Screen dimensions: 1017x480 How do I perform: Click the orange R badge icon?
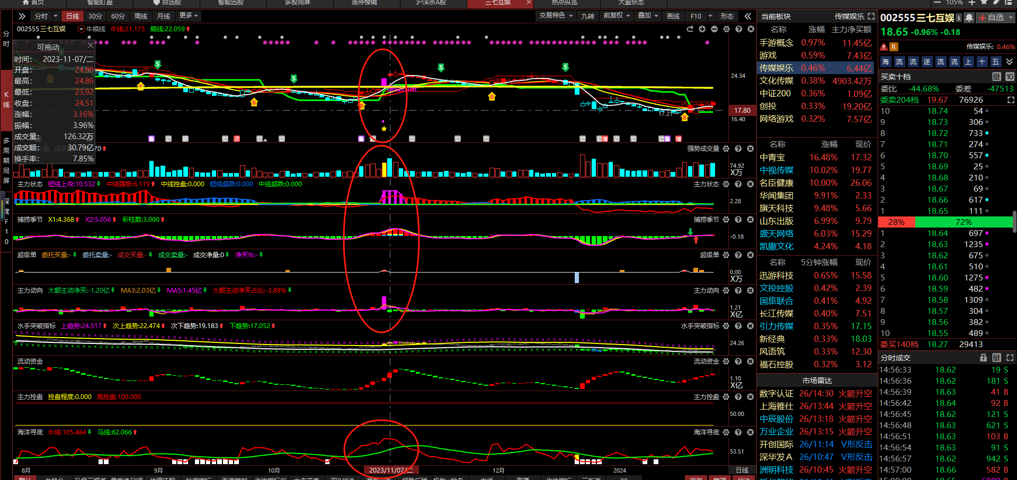coord(894,47)
